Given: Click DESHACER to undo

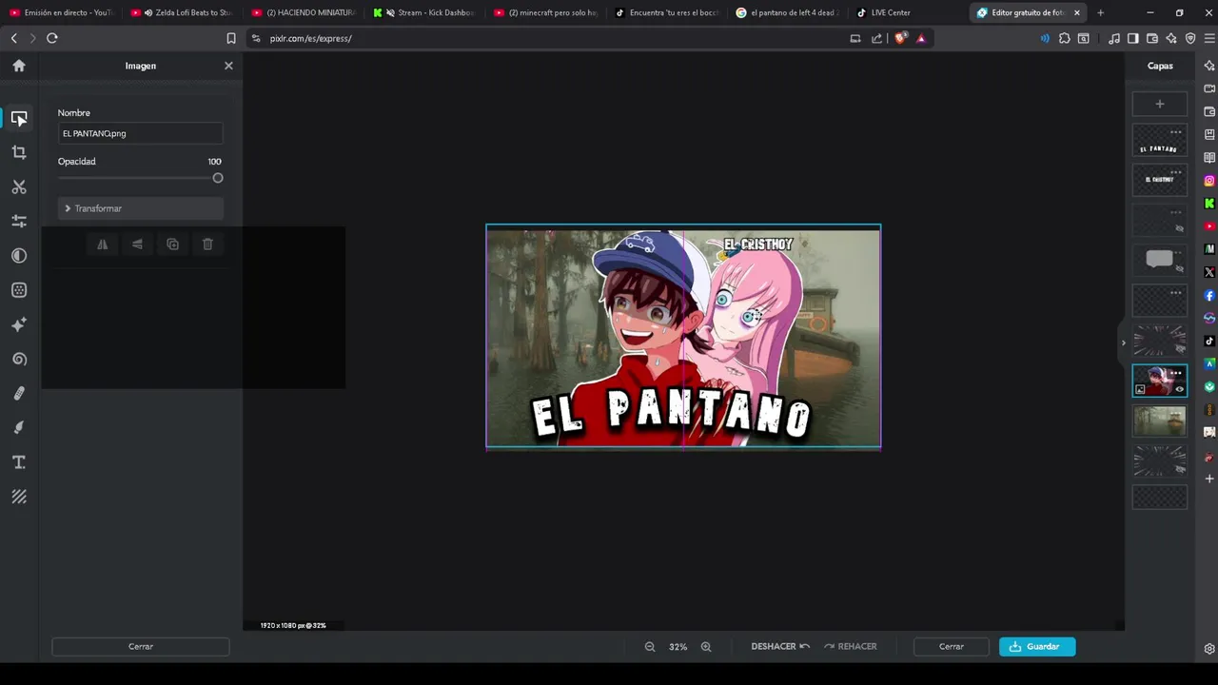Looking at the screenshot, I should pyautogui.click(x=780, y=646).
